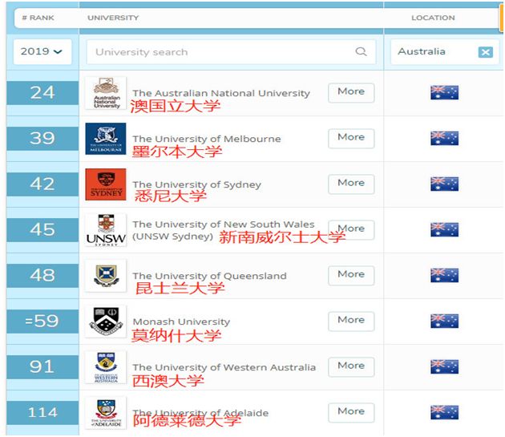Click the Monash University crest logo

click(106, 322)
